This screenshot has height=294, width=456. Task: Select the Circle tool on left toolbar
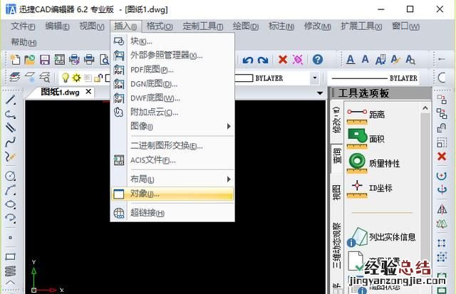point(11,176)
